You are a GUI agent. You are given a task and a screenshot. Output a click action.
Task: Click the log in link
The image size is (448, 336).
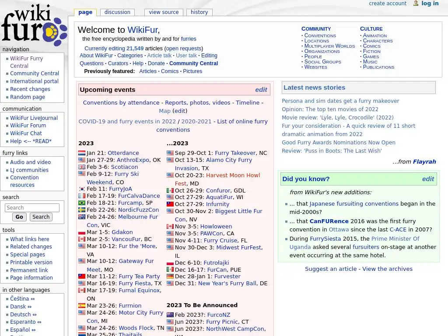click(430, 3)
